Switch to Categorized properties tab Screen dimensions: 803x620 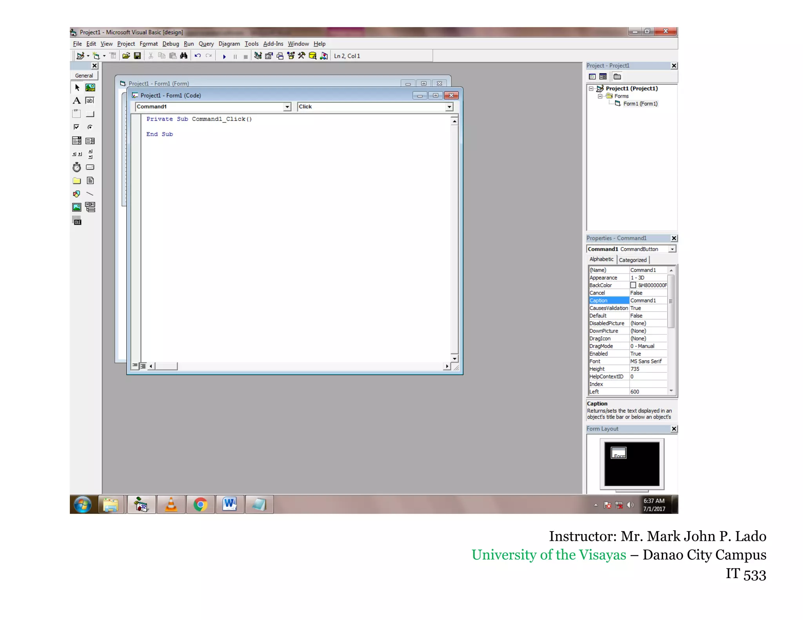(x=633, y=260)
